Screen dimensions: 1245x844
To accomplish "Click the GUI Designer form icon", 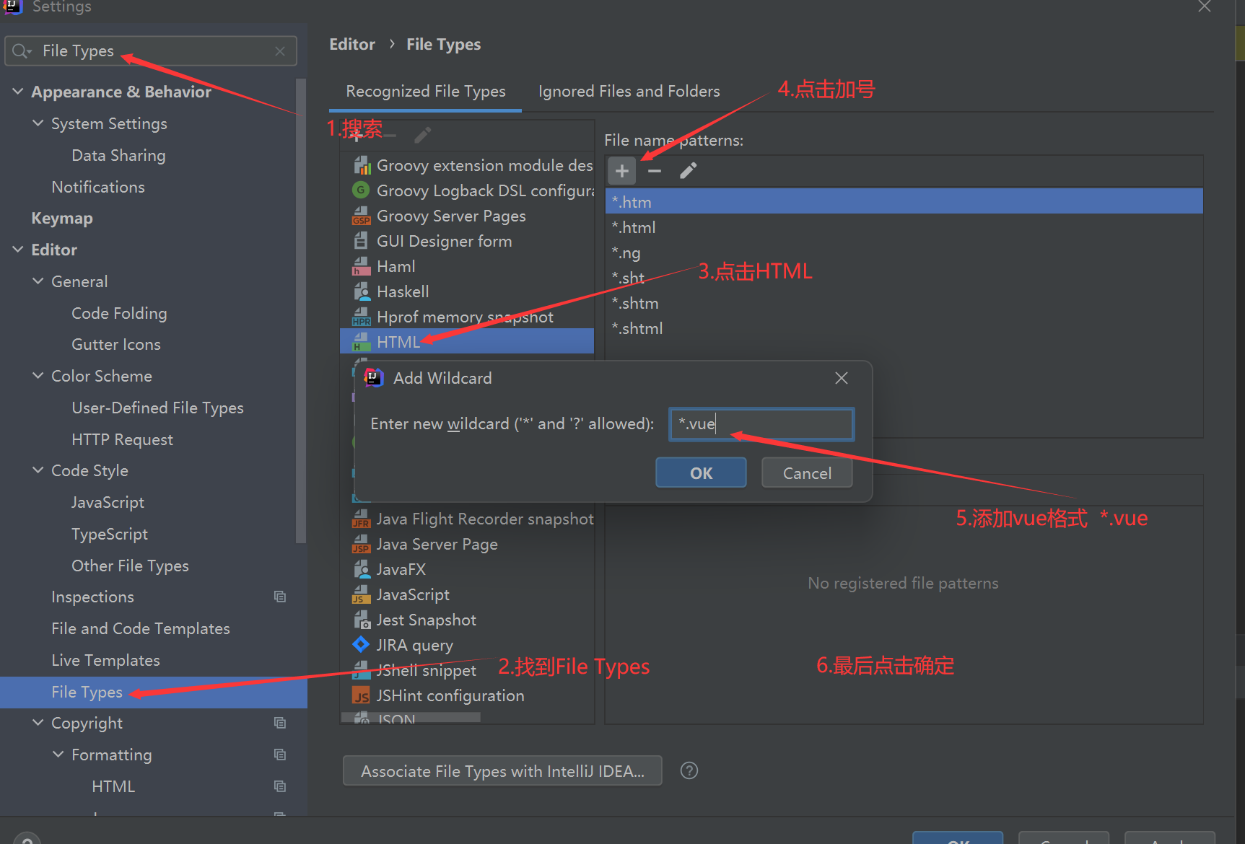I will coord(361,241).
